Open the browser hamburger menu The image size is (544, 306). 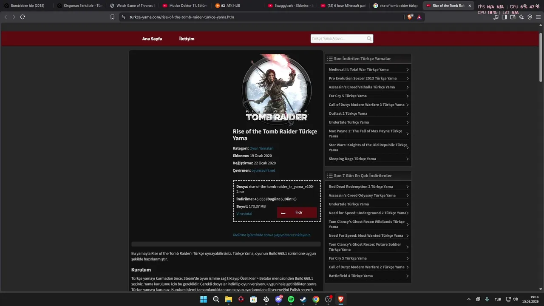[538, 17]
